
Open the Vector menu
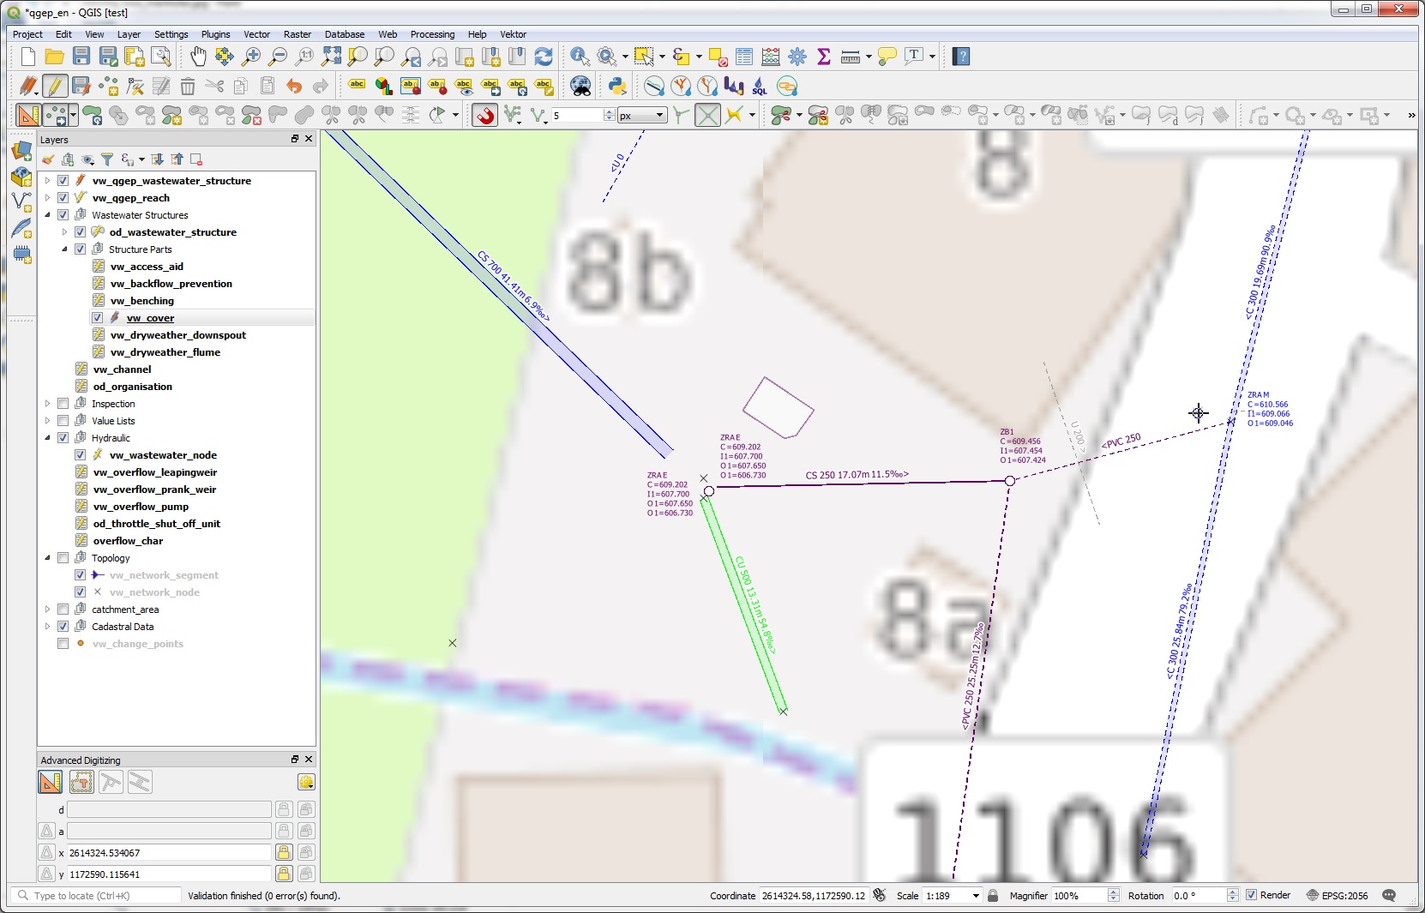(x=256, y=34)
